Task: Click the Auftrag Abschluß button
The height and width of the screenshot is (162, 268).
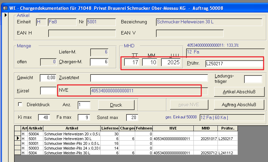Action: tap(239, 105)
